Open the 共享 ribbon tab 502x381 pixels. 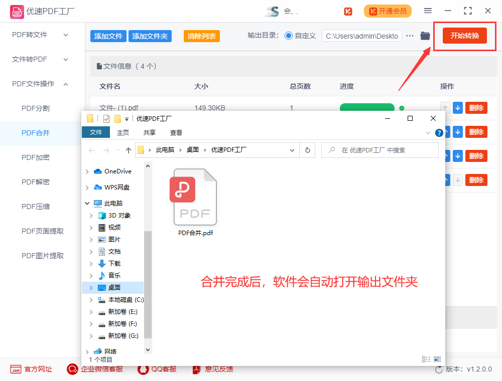coord(150,133)
